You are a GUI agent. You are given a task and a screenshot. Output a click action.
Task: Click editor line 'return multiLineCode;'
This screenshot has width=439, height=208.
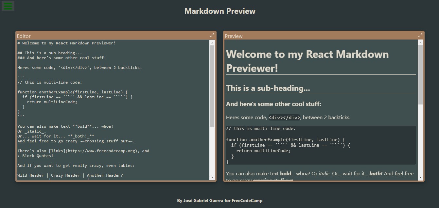(52, 102)
